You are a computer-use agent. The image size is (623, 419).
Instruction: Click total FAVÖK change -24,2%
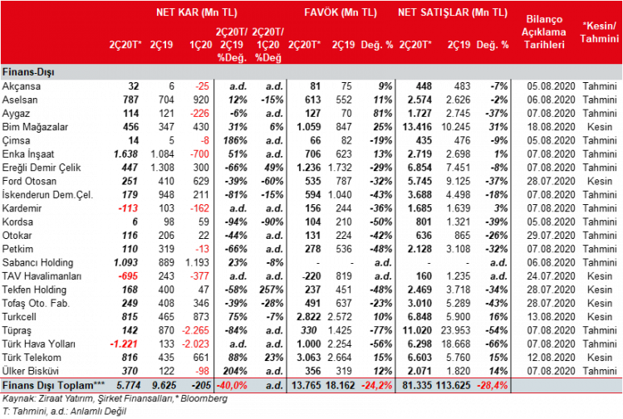point(376,385)
